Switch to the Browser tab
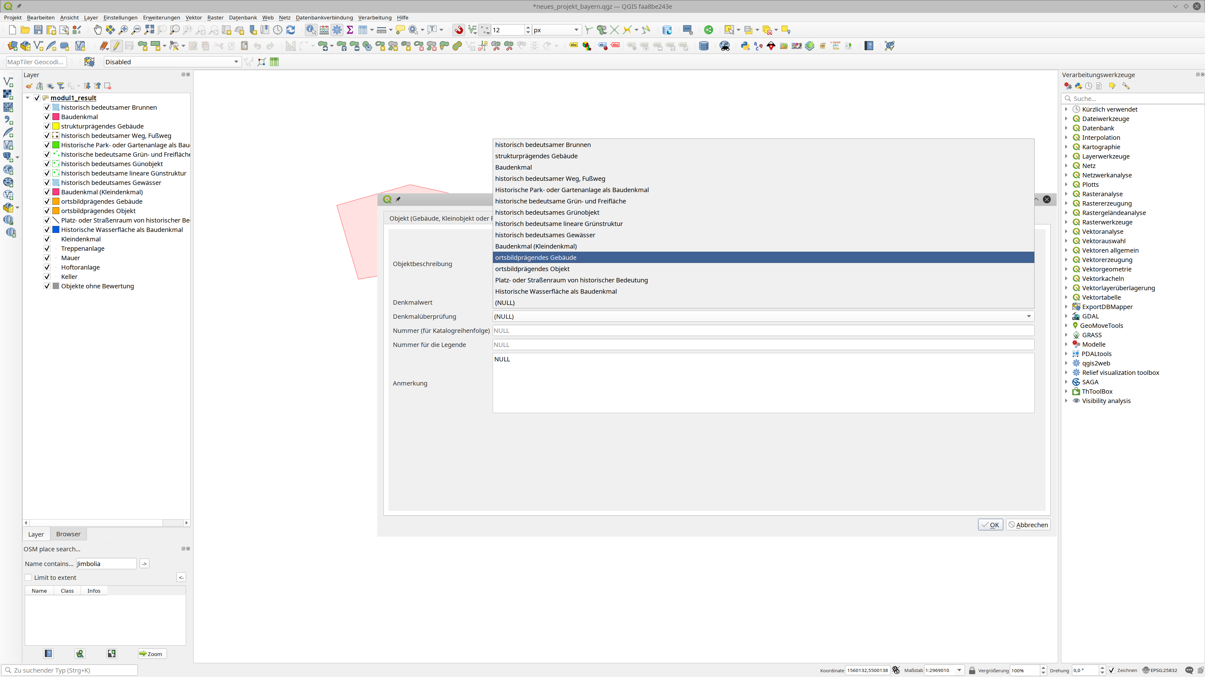1205x677 pixels. pyautogui.click(x=68, y=534)
